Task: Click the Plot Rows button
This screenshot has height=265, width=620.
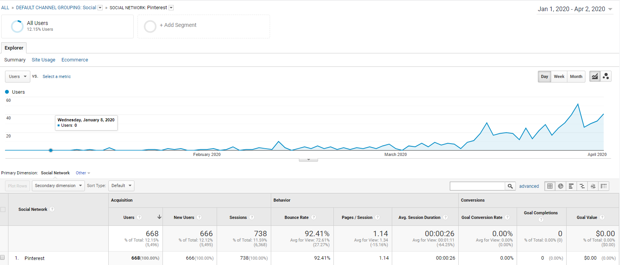Action: [18, 186]
